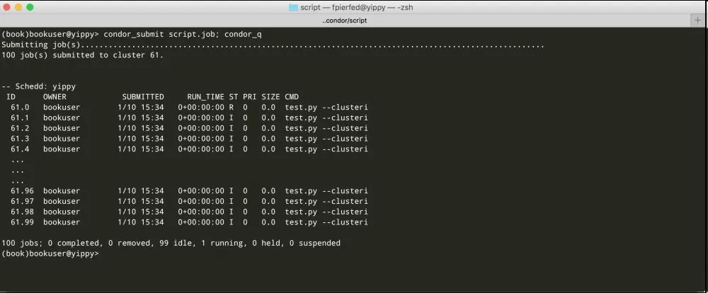Click '100 job(s) submitted to cluster 61.'
Screen dimensions: 708x293
pos(83,55)
